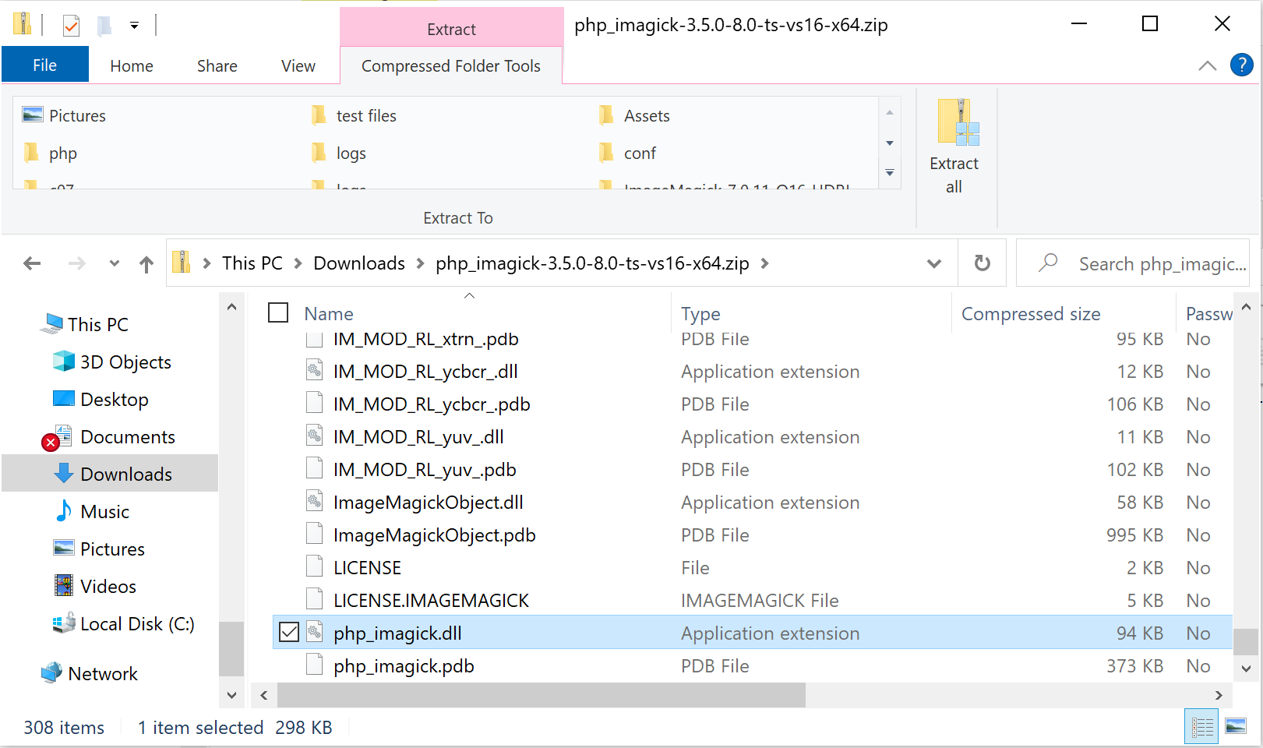Image resolution: width=1263 pixels, height=748 pixels.
Task: Select the LICENSE.IMAGEMAGICK file row
Action: coord(753,600)
